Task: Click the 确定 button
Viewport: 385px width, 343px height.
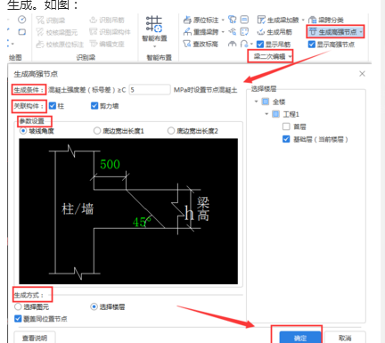Action: [300, 338]
